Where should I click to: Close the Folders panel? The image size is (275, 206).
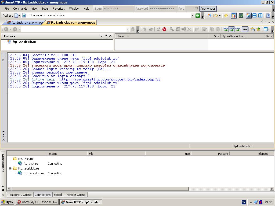110,36
